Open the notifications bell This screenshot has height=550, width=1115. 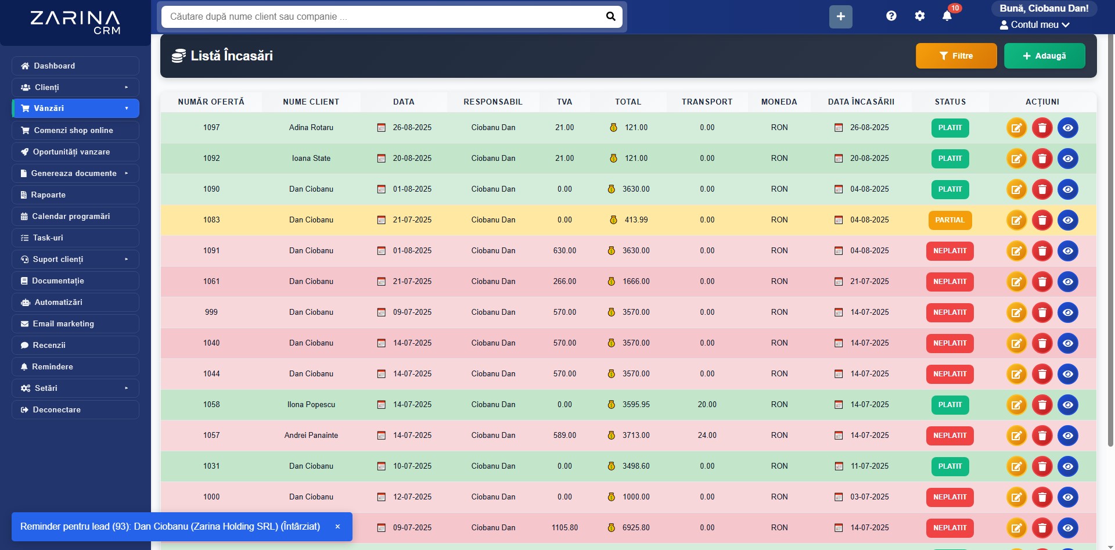click(x=947, y=16)
